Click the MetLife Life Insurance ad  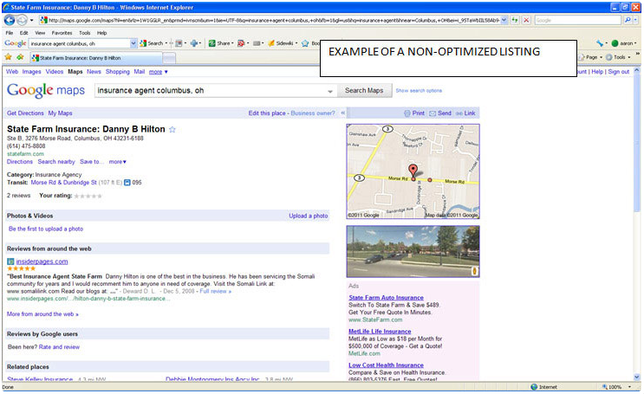[380, 331]
